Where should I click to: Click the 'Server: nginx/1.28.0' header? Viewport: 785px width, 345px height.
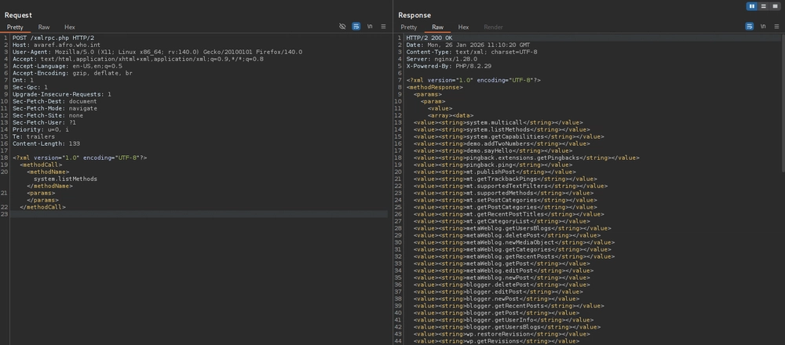coord(442,59)
